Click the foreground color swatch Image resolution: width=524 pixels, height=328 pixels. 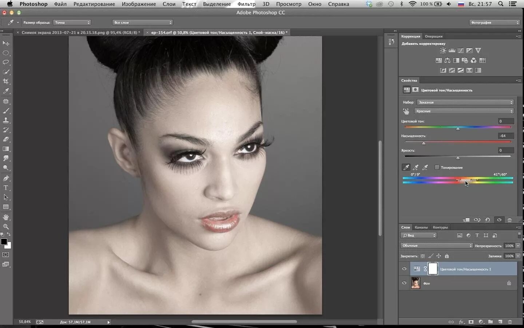coord(4,242)
